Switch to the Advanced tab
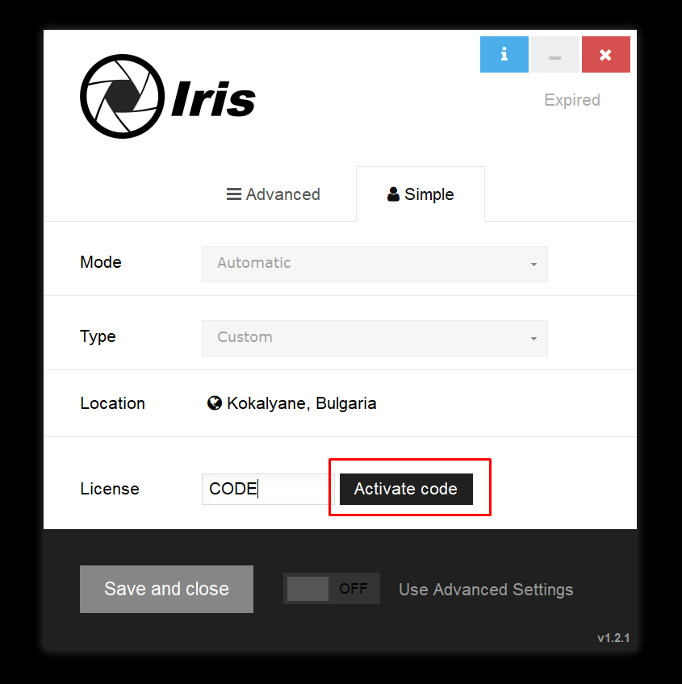 coord(274,194)
